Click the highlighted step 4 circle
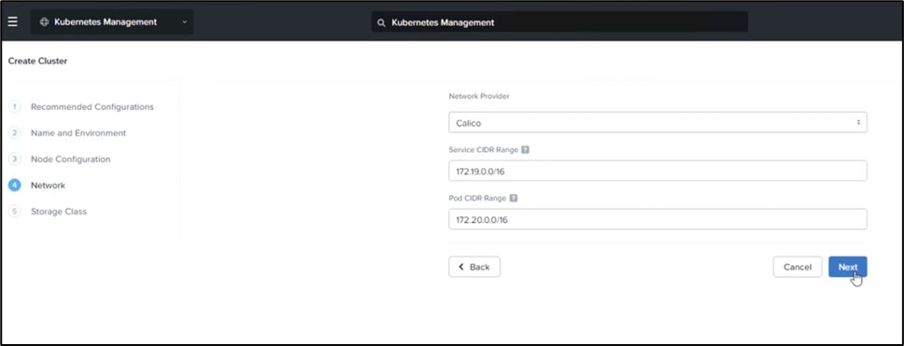 click(x=15, y=186)
